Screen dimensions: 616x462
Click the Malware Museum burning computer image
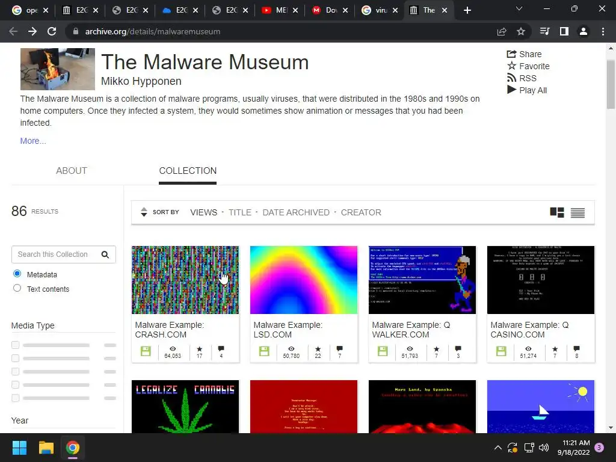pyautogui.click(x=58, y=69)
